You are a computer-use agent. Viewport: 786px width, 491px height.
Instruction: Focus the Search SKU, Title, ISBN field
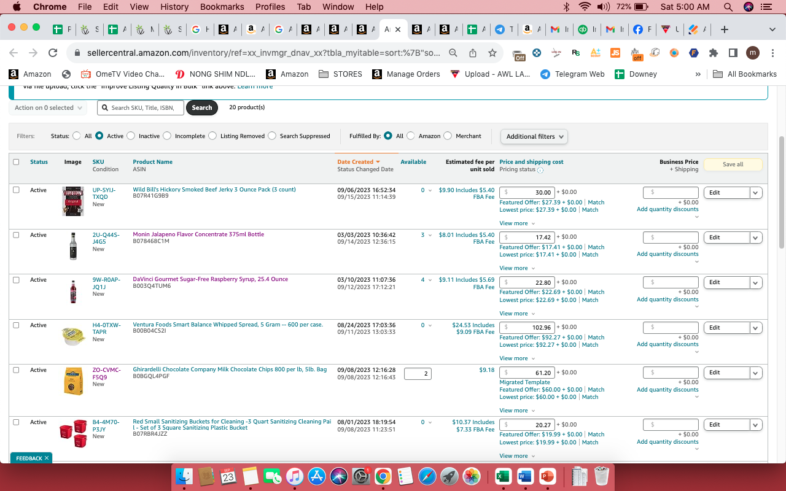point(140,108)
